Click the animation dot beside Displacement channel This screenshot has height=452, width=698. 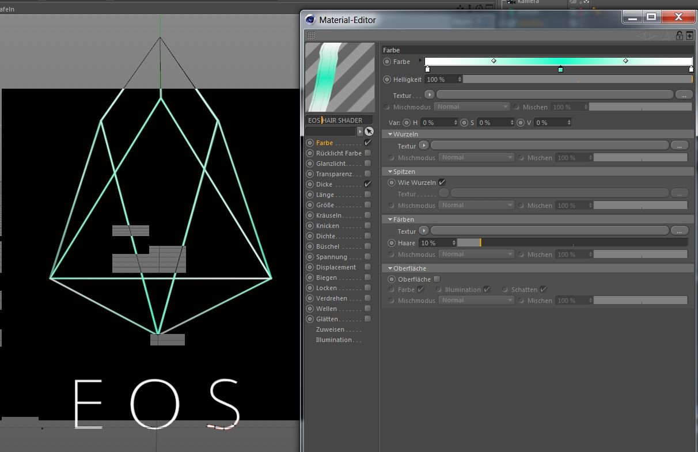pos(310,267)
